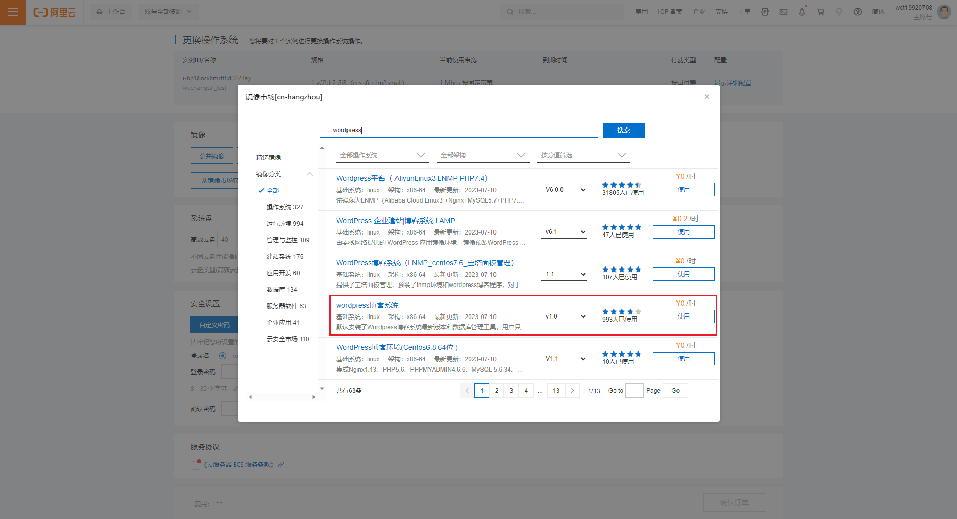
Task: Use the wordpress博客系统 image
Action: [684, 316]
